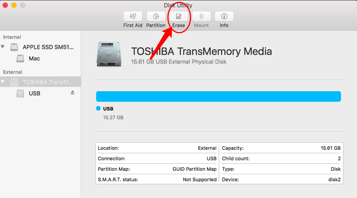
Task: Eject the USB volume
Action: click(72, 92)
